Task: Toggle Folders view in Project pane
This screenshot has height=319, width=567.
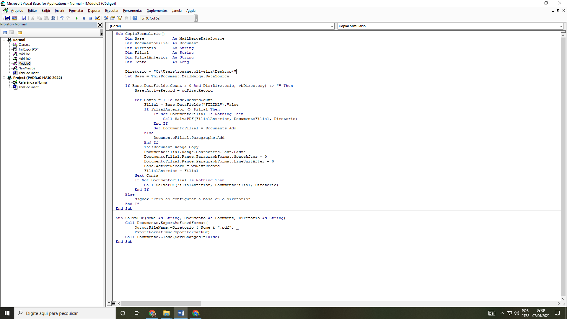Action: 20,32
